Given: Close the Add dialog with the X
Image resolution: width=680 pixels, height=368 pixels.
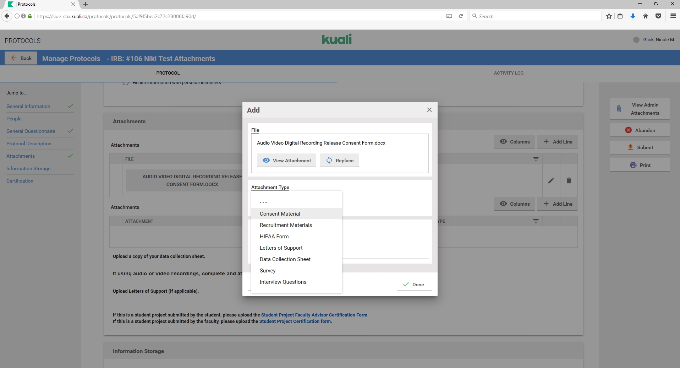Looking at the screenshot, I should [x=429, y=110].
